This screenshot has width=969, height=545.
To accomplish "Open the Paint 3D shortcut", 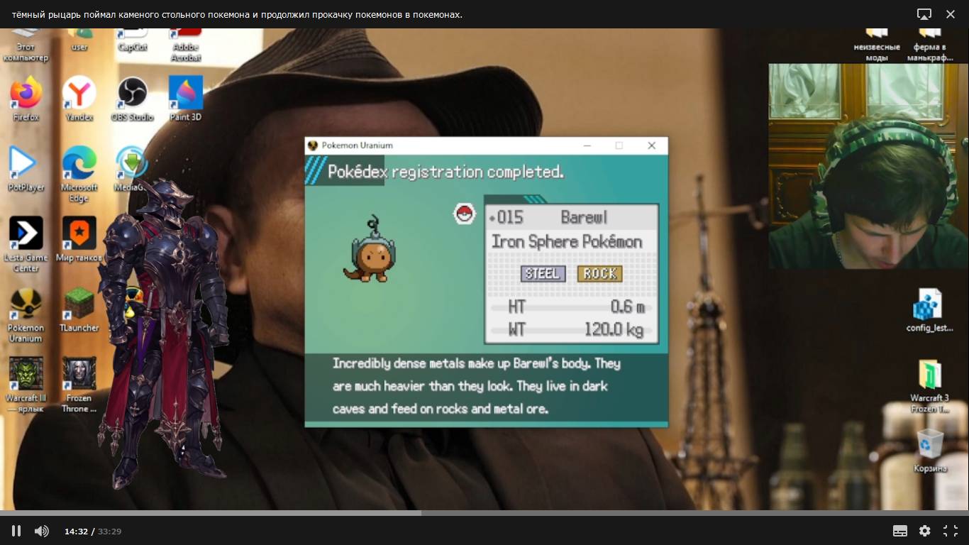I will (185, 99).
